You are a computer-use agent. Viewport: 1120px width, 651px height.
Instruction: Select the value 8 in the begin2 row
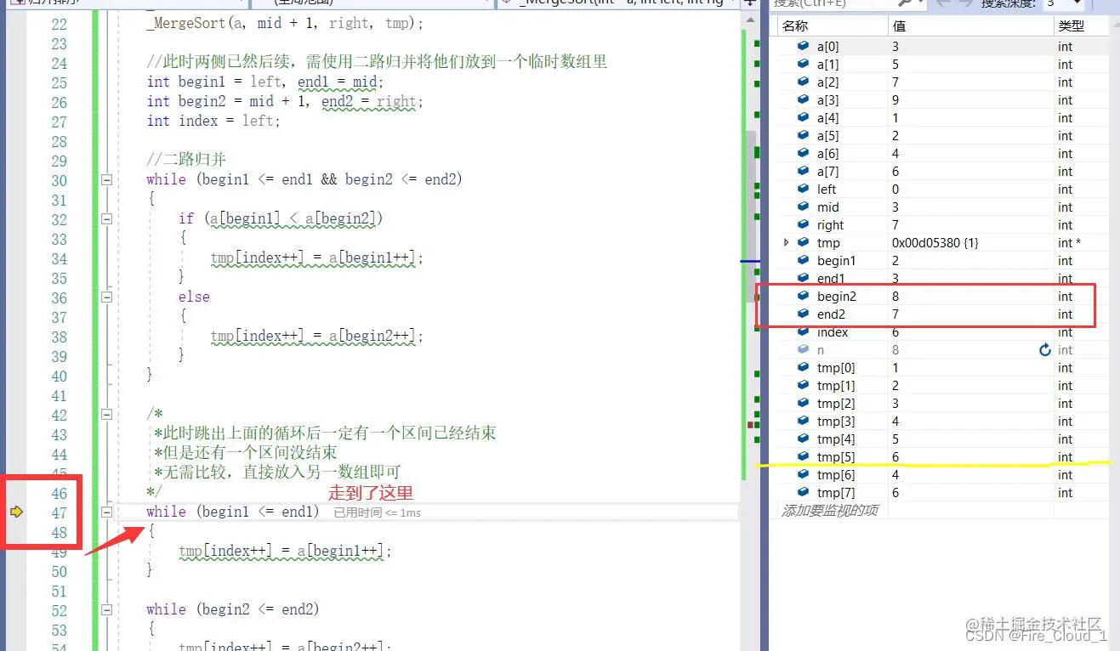coord(895,296)
